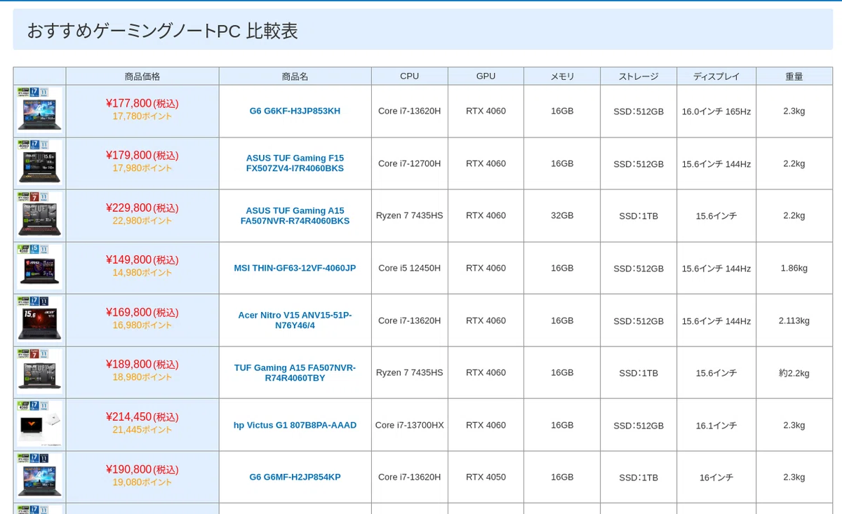
Task: Click the 1.86kg weight cell
Action: coord(794,268)
